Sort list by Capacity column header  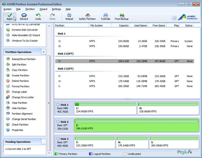click(124, 25)
